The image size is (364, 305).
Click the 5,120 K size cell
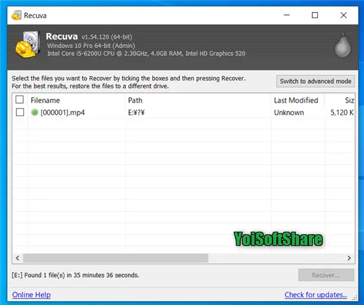342,112
